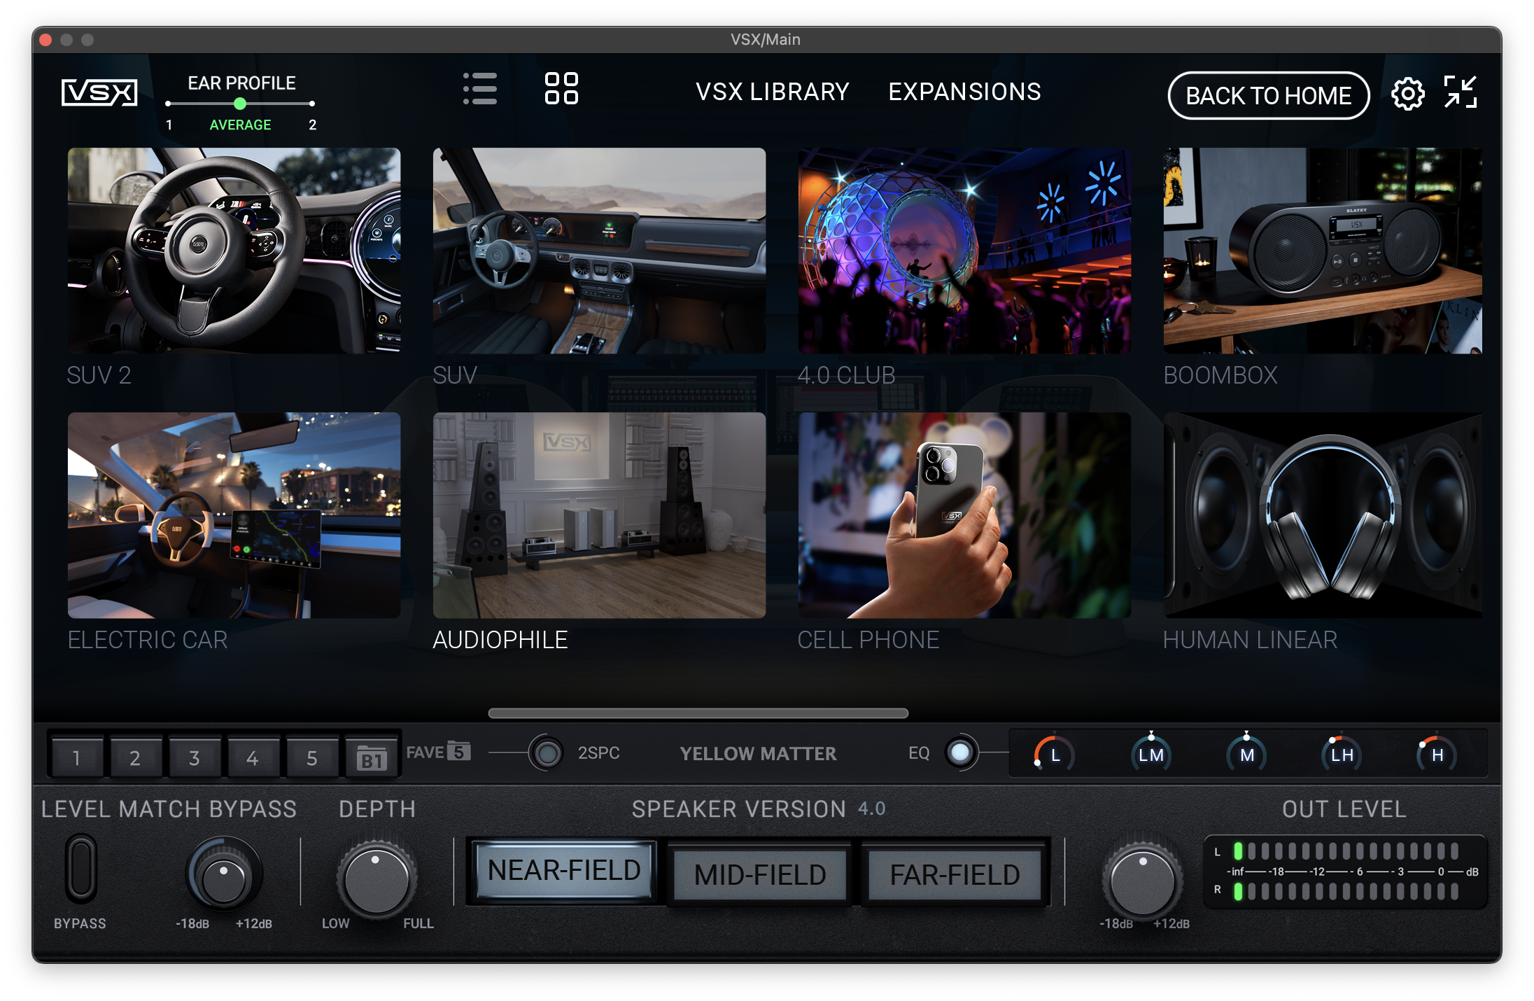The height and width of the screenshot is (1001, 1534).
Task: Toggle the EQ on/off button
Action: click(961, 753)
